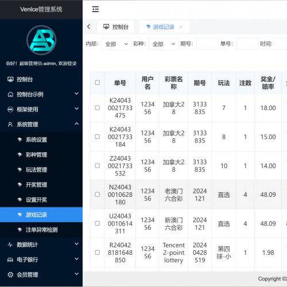
Task: Check the row N240430010628180 checkbox
Action: [97, 195]
